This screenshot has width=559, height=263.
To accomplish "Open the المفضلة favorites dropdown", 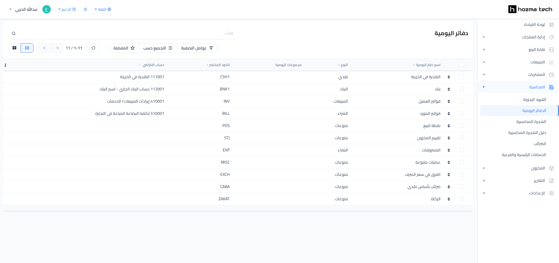I will [x=124, y=48].
